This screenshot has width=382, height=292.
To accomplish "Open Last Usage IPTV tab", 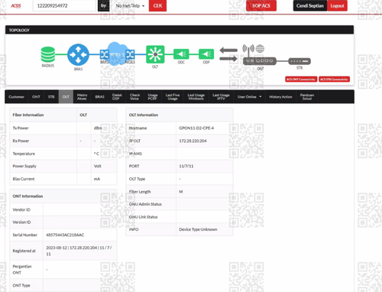I will pyautogui.click(x=221, y=97).
